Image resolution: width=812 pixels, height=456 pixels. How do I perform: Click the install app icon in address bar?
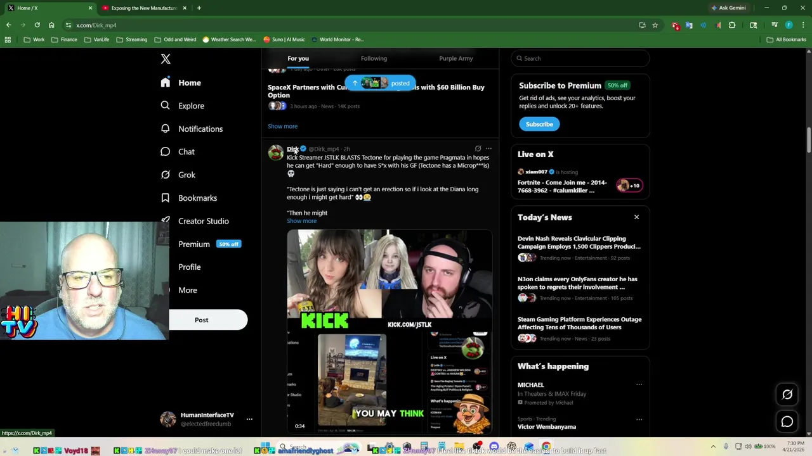[642, 25]
